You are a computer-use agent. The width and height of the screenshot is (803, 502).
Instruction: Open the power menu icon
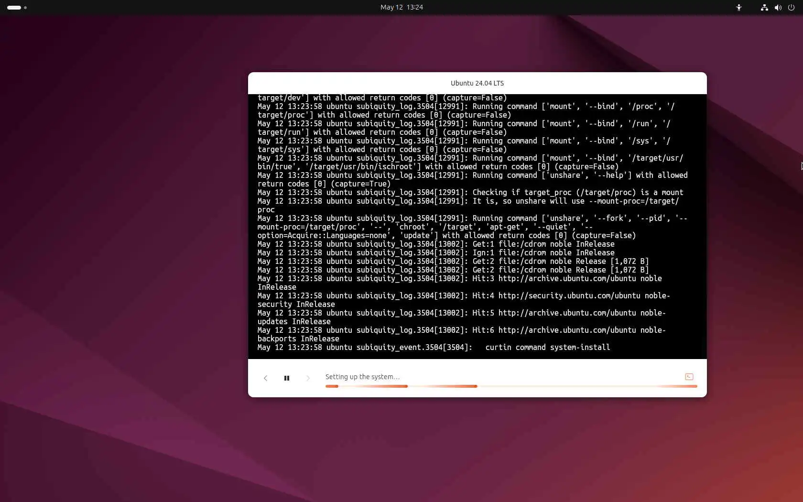tap(791, 7)
